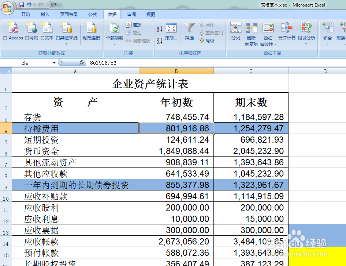Click header cell 年初数
This screenshot has width=346, height=266.
pos(176,102)
